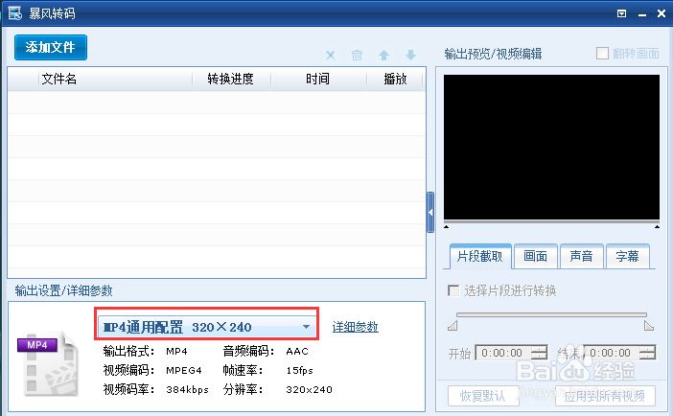Click the 暴风转码 app icon in title bar
This screenshot has height=416, width=673.
pyautogui.click(x=15, y=12)
